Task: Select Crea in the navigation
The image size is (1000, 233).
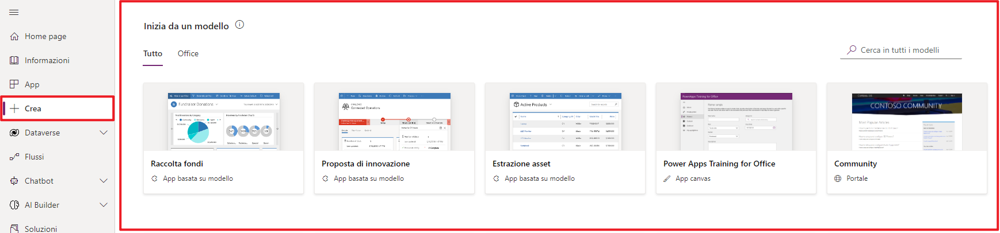Action: coord(33,108)
